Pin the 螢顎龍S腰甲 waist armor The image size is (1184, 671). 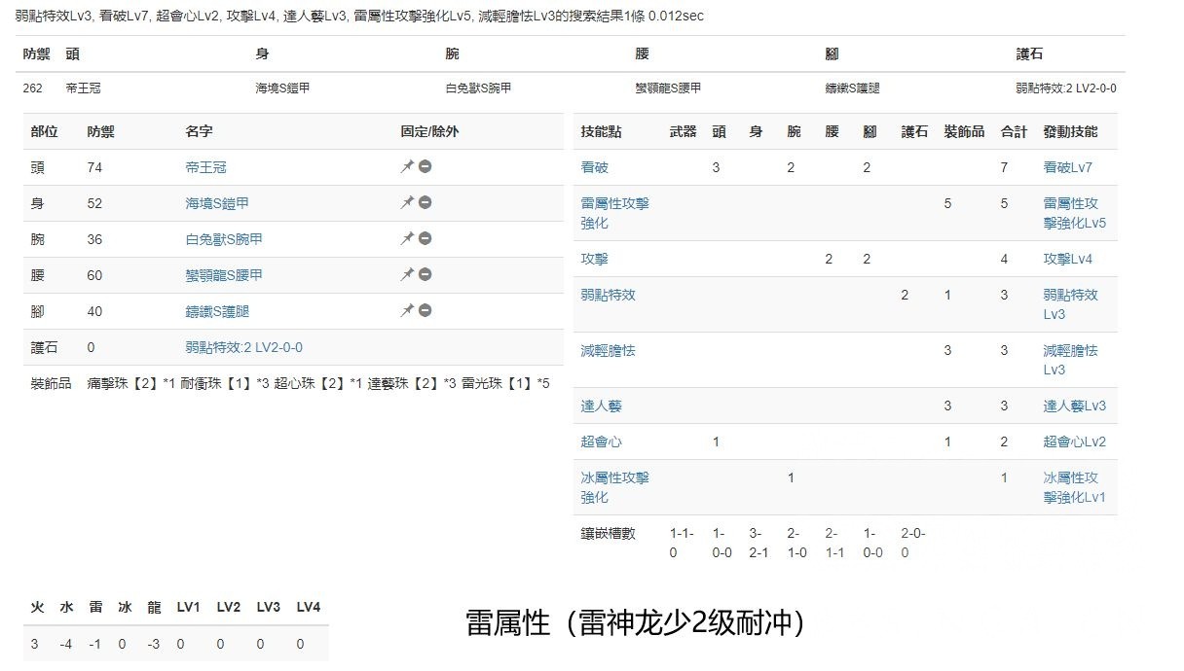pos(407,274)
